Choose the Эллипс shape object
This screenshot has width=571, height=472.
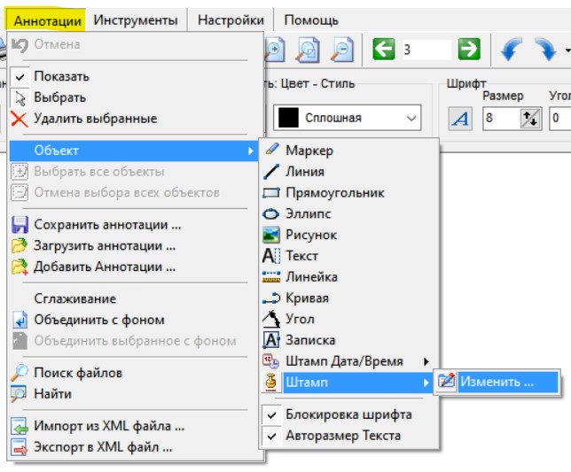pos(308,213)
